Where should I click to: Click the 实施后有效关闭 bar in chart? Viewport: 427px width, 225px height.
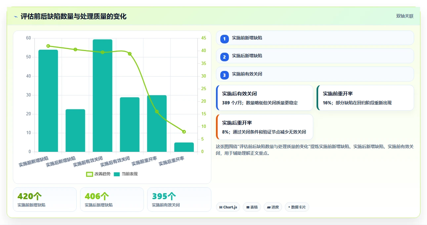coord(130,125)
